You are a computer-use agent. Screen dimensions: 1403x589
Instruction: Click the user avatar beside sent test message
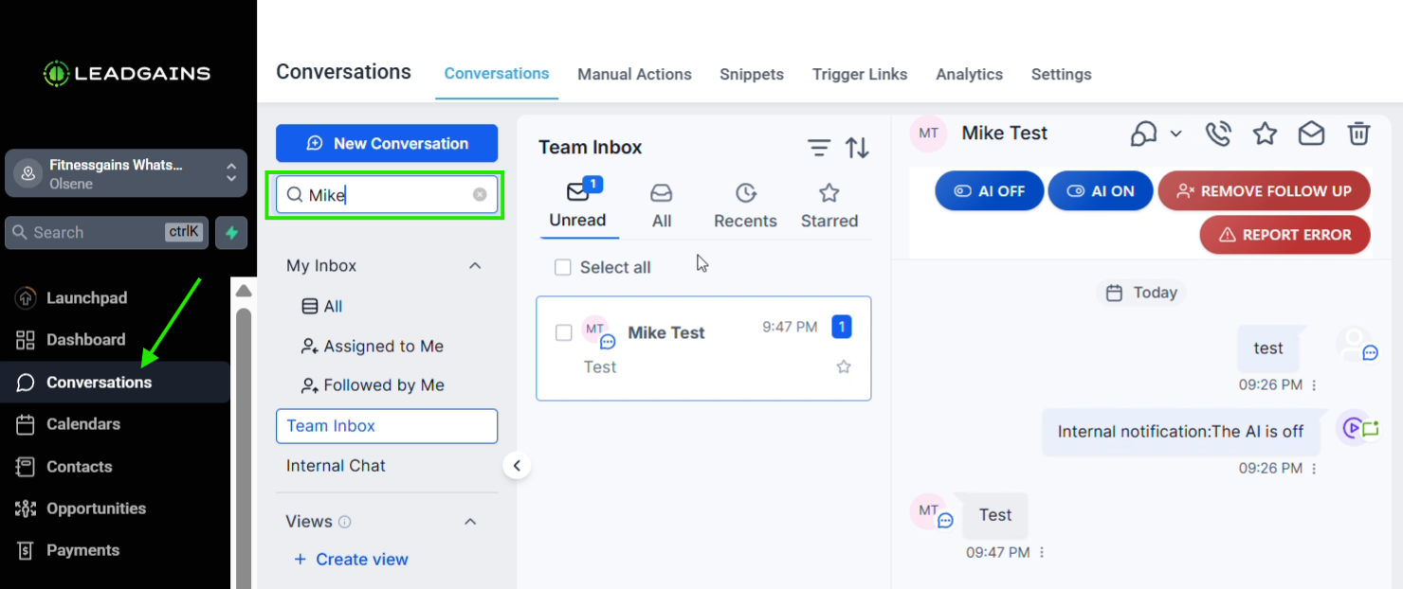[1356, 345]
